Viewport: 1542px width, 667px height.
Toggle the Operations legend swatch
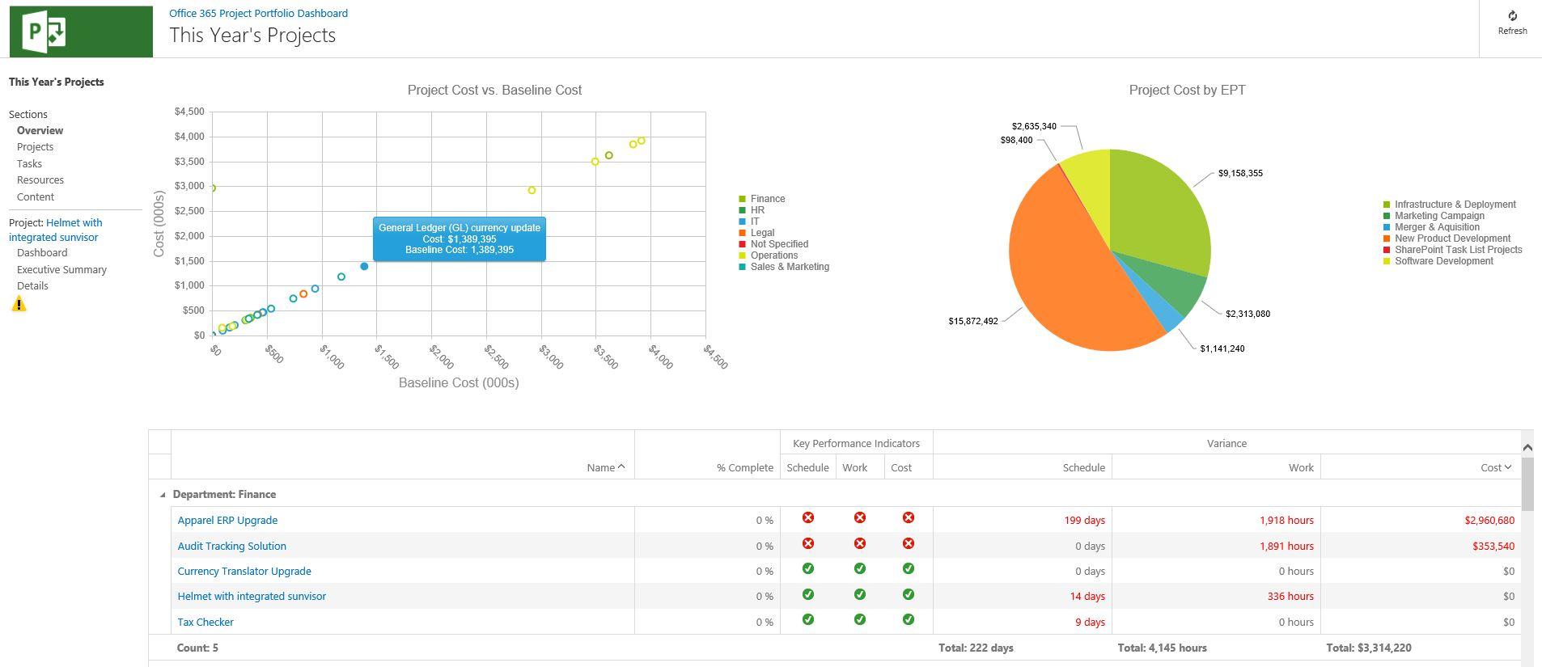point(742,255)
